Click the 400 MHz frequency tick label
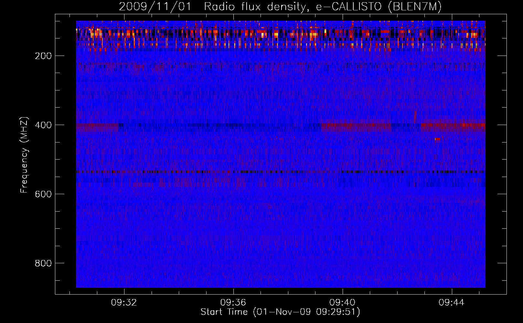This screenshot has height=323, width=523. point(43,125)
